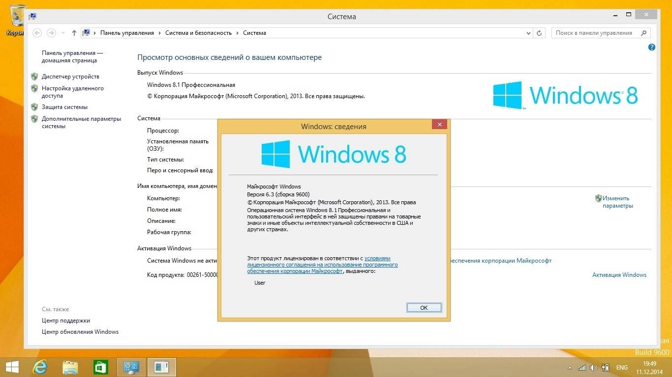This screenshot has height=377, width=672.
Task: Click the System window title bar icon
Action: coord(32,16)
